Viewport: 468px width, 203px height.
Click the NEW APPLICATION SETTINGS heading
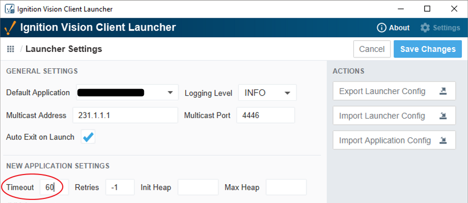58,165
